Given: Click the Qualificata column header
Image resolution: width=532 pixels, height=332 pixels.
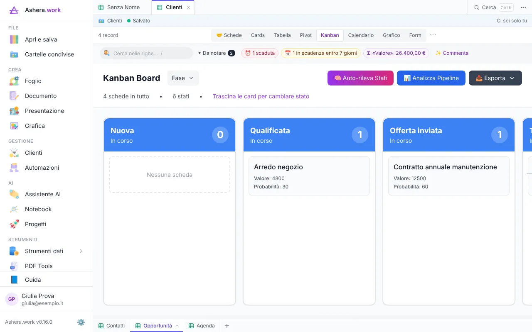Looking at the screenshot, I should [x=309, y=135].
